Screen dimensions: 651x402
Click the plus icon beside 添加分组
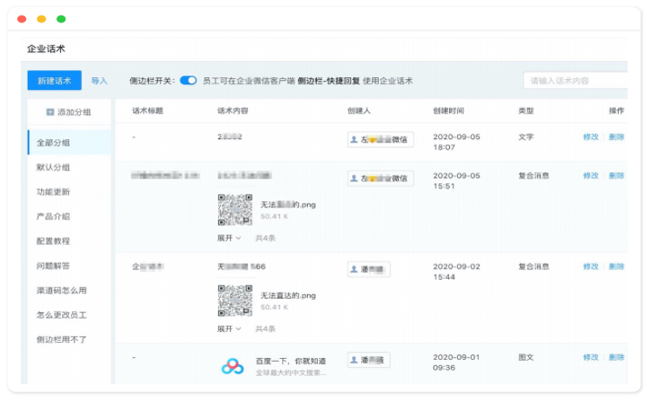click(x=50, y=112)
